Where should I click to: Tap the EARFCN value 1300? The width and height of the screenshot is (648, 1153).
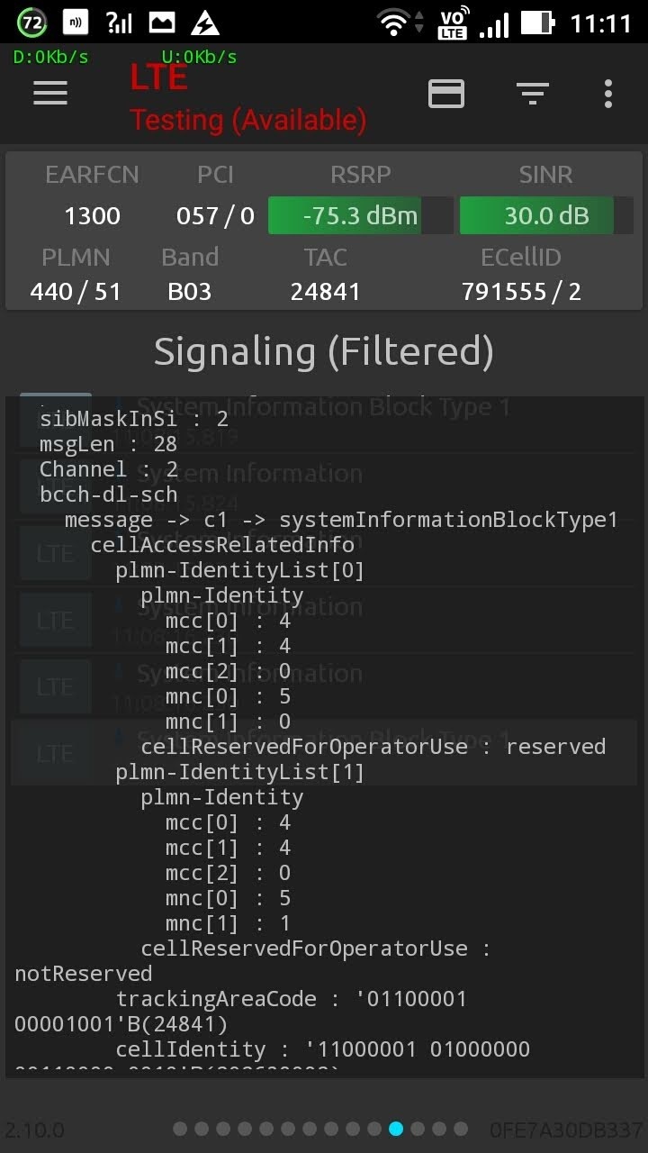[x=92, y=216]
